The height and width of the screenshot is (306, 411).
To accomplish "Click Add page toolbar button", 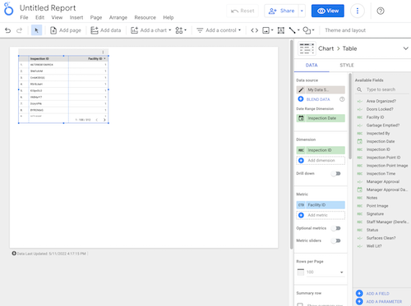I will [x=66, y=30].
